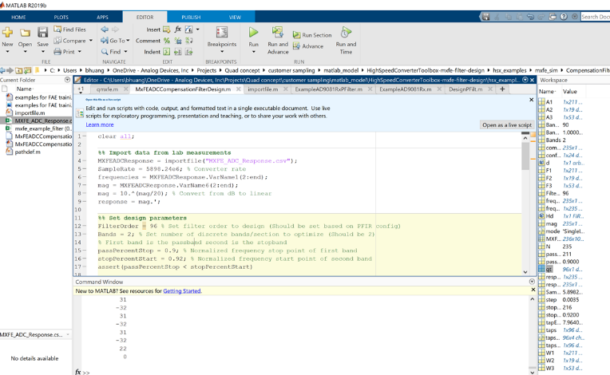
Task: Click Run and Advance
Action: click(x=278, y=40)
